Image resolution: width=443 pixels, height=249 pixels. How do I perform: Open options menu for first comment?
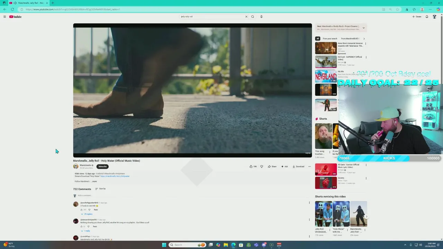click(309, 203)
